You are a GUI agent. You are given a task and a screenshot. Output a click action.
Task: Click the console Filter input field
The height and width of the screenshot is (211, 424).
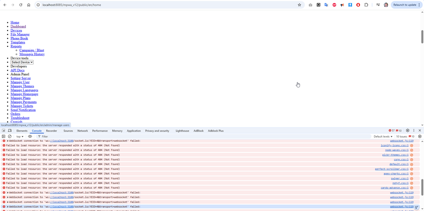106,137
